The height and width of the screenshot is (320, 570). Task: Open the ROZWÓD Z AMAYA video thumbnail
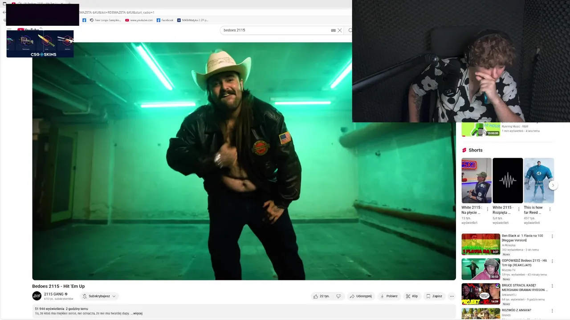pos(481,314)
